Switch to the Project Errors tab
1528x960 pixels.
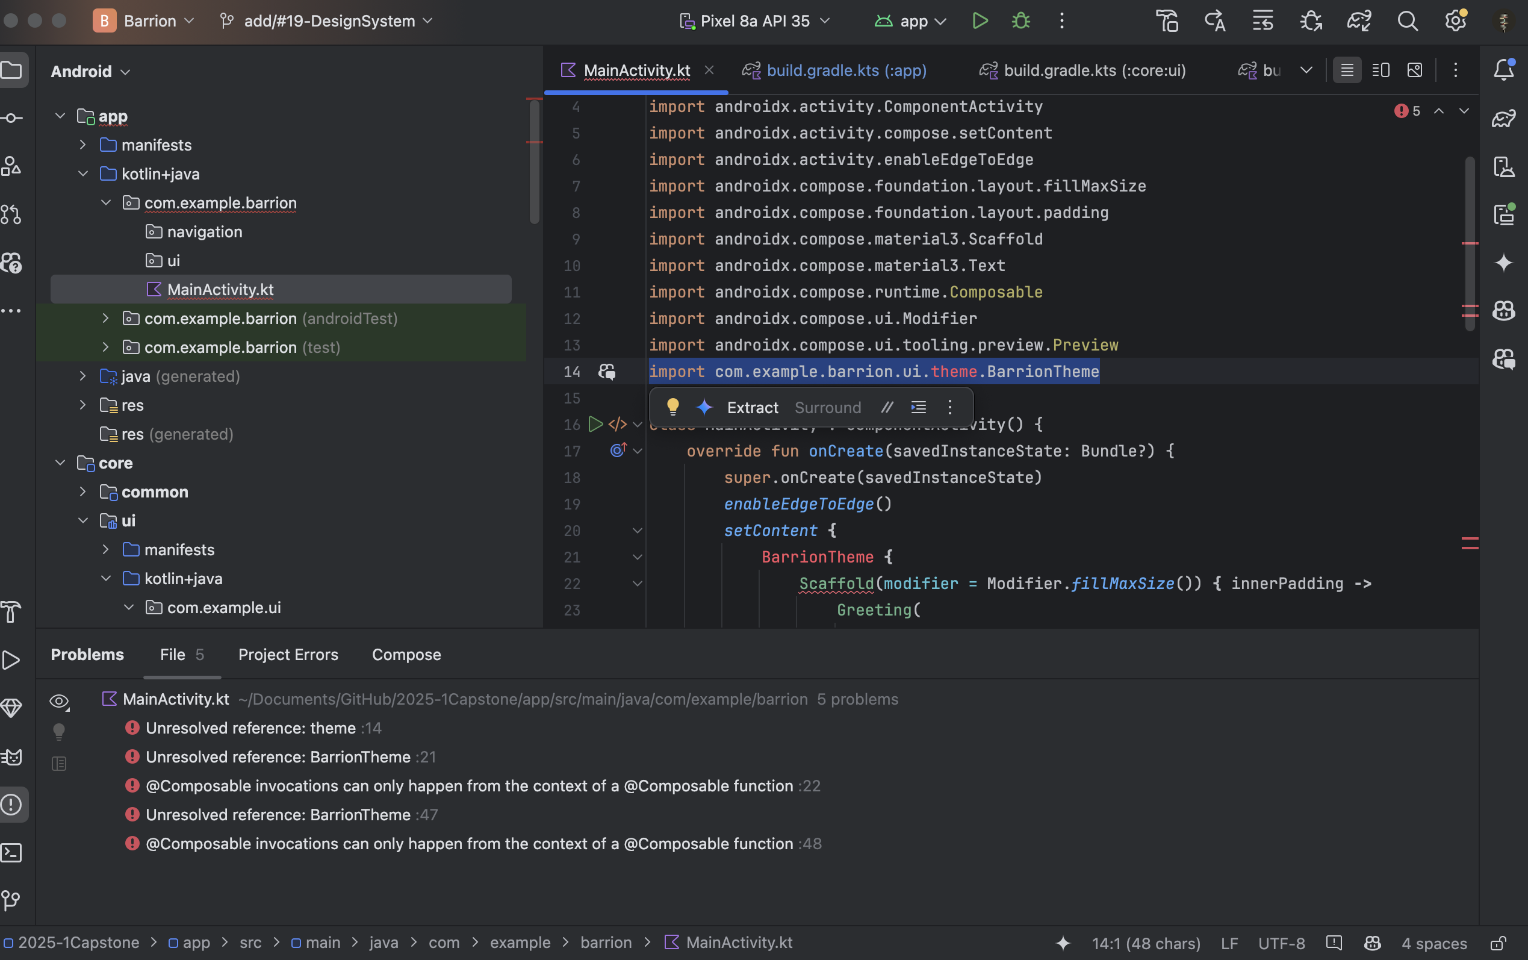point(288,654)
